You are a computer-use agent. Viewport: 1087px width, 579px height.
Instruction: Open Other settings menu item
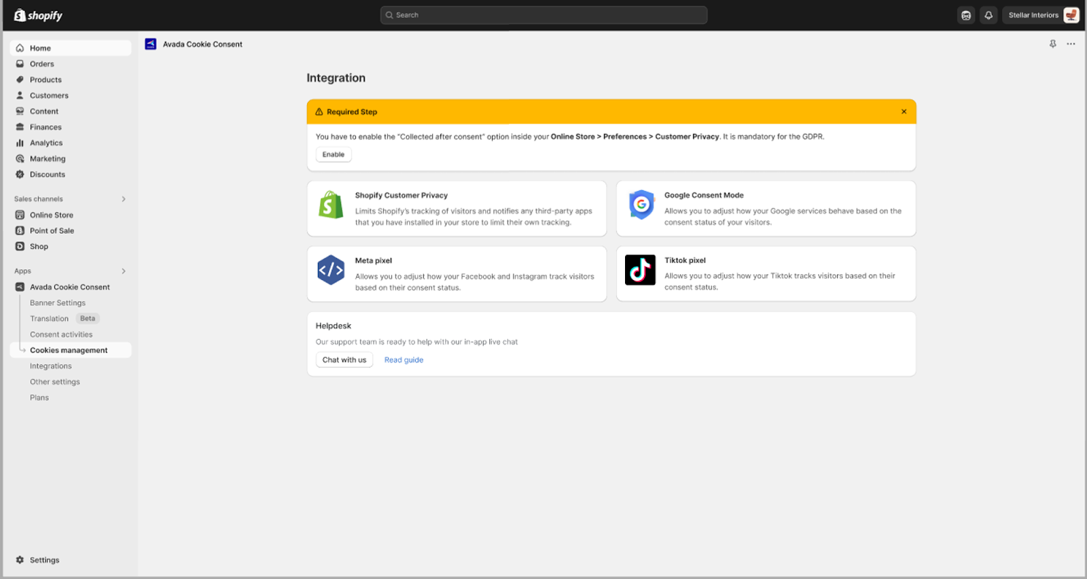tap(55, 382)
